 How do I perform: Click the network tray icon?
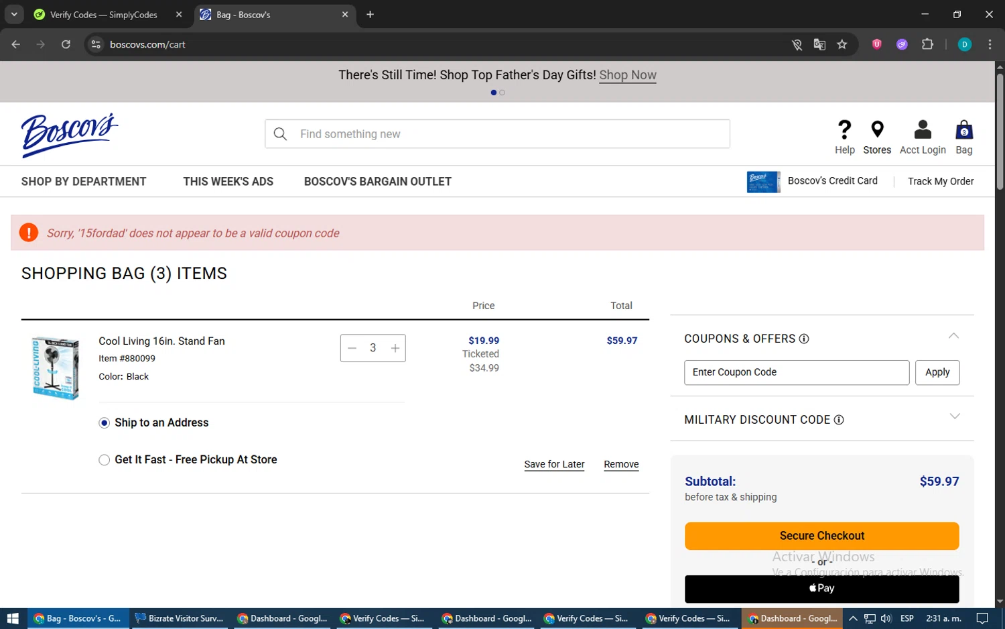tap(870, 618)
